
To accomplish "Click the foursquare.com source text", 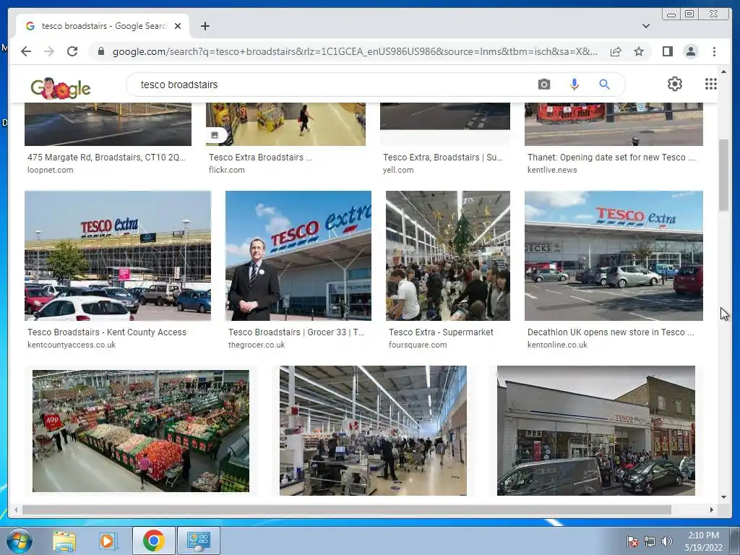I will point(418,345).
